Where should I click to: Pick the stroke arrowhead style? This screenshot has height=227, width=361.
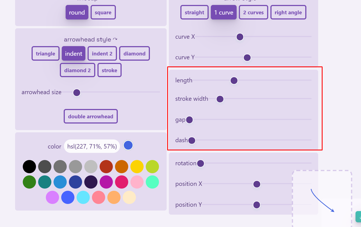coord(110,70)
